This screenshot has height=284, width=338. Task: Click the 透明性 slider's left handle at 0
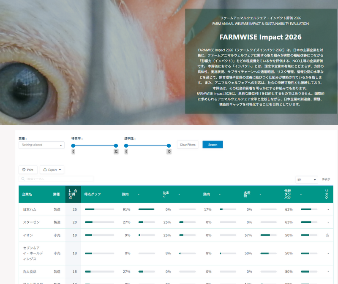coord(126,146)
